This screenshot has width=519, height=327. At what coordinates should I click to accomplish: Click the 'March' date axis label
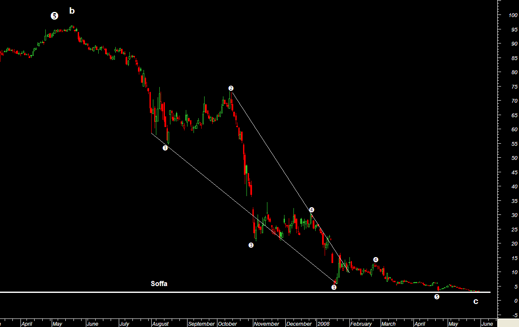(x=389, y=324)
